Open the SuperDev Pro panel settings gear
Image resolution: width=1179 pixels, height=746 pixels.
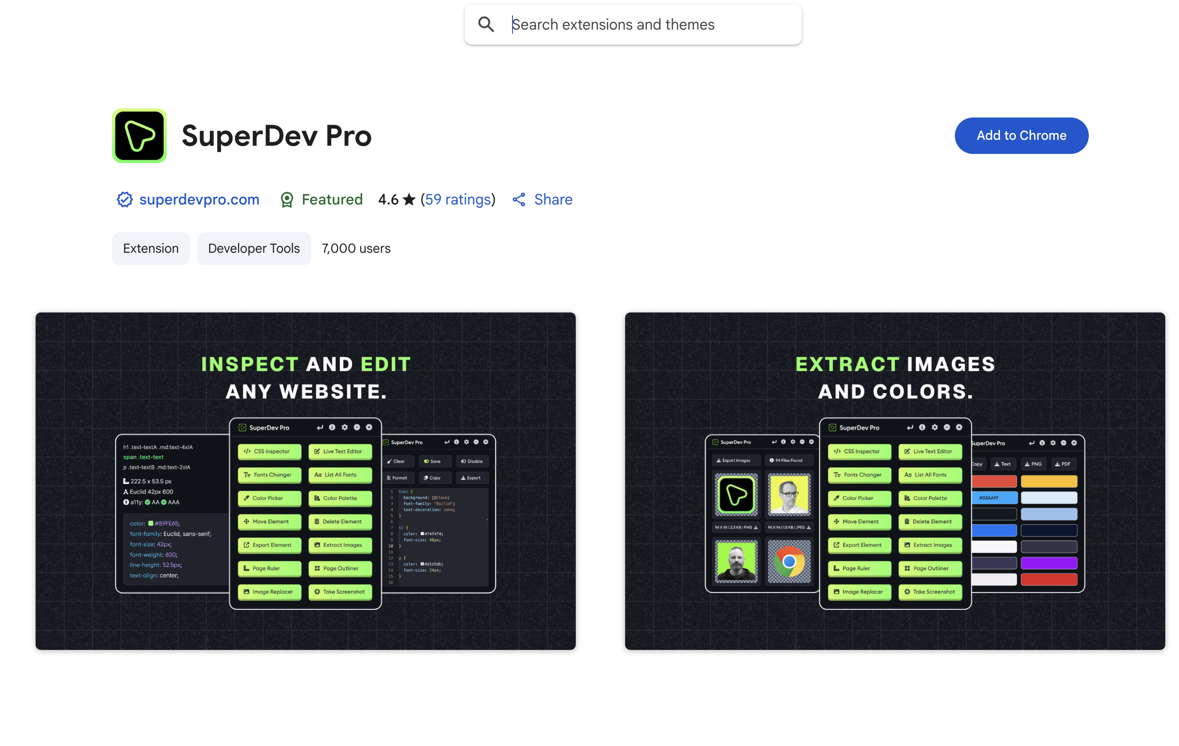(x=345, y=427)
